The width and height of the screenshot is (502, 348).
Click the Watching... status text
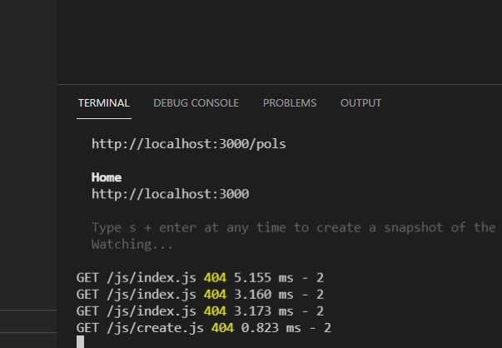tap(131, 244)
